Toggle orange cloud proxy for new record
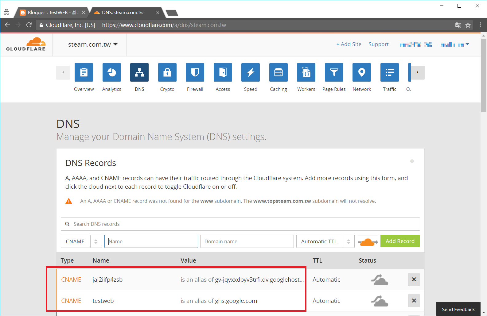This screenshot has width=487, height=316. [368, 242]
